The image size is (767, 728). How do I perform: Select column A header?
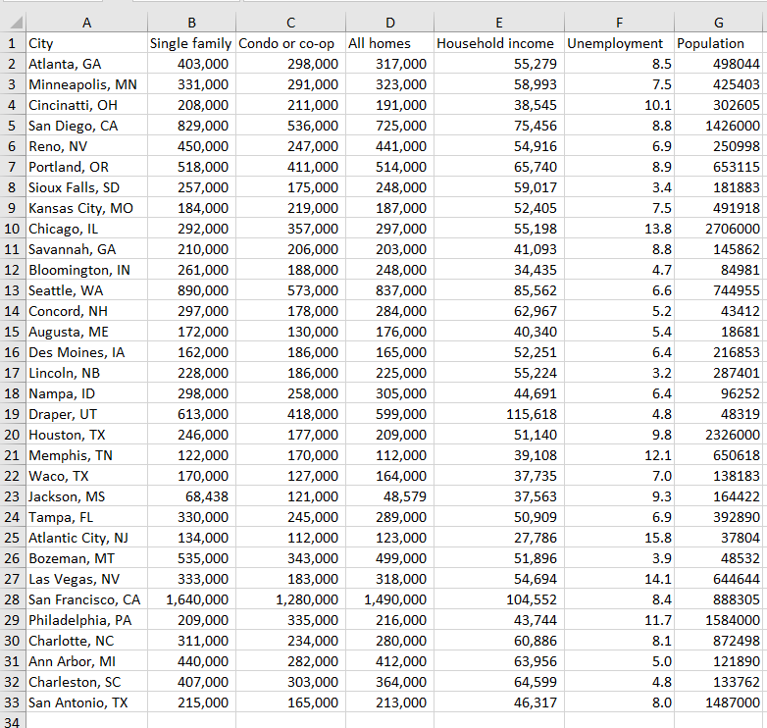86,23
